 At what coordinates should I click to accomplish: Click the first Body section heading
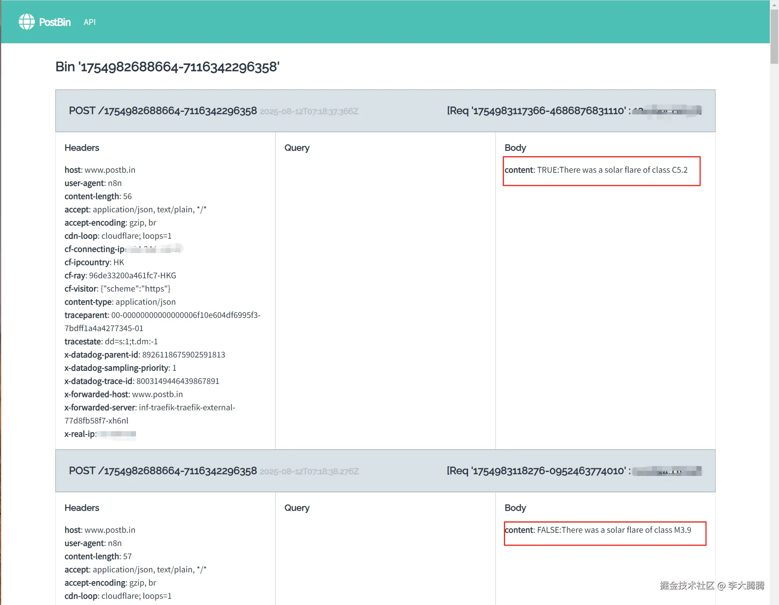pos(515,148)
